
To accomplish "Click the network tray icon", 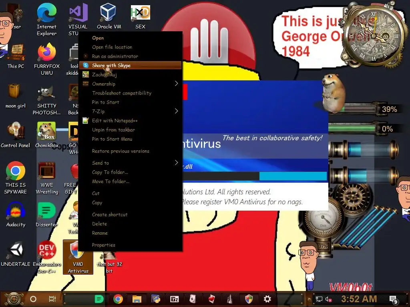I will (x=319, y=299).
